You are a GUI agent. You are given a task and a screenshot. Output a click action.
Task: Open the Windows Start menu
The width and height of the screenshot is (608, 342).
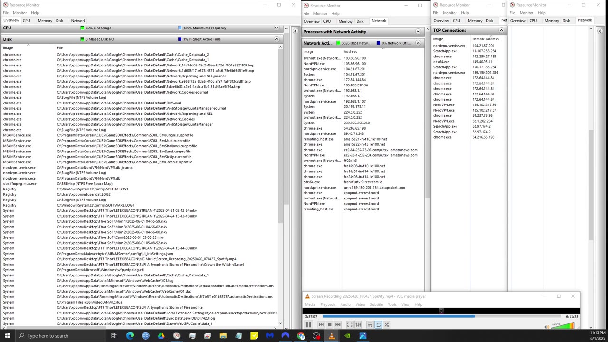pos(7,336)
